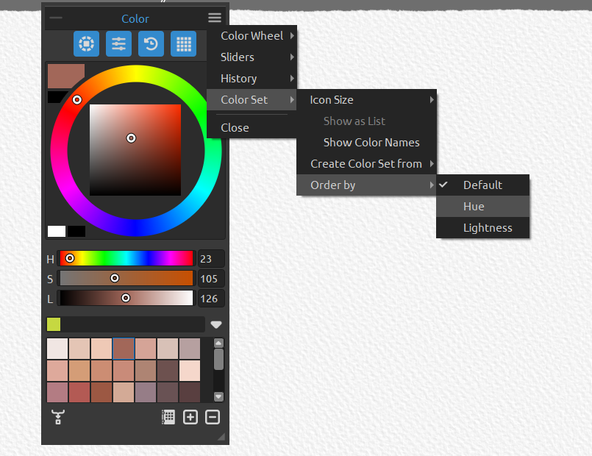
Task: Select the Color Wheel view icon
Action: [86, 44]
